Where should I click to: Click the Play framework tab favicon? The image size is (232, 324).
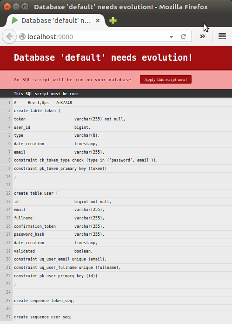pyautogui.click(x=14, y=21)
